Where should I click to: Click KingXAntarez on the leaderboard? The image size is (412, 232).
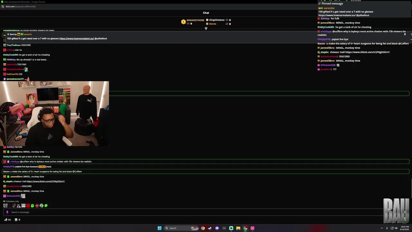coord(217,20)
